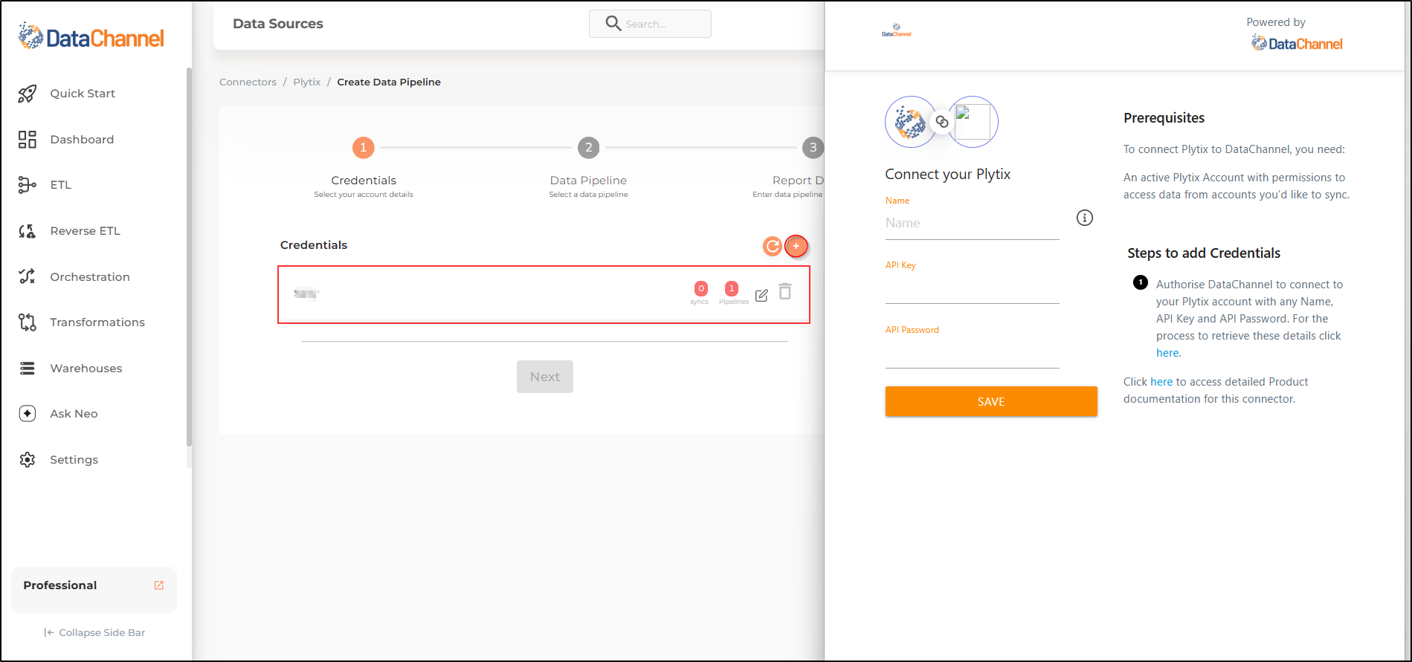Focus the API Key input field
This screenshot has width=1412, height=662.
coord(972,288)
